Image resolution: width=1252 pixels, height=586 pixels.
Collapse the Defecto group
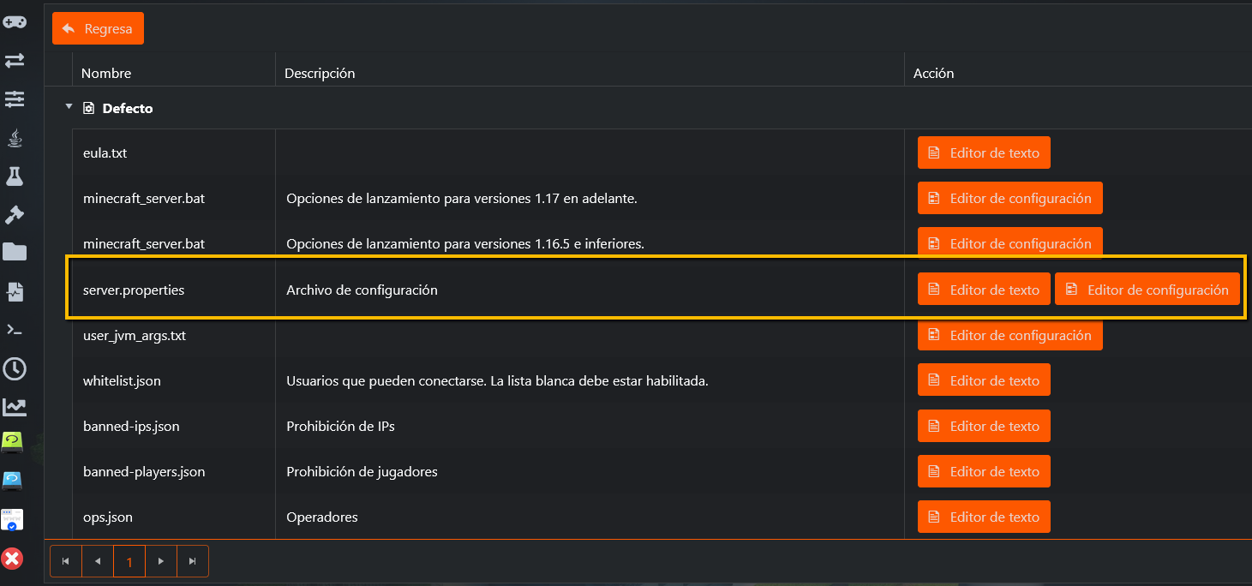[x=69, y=107]
